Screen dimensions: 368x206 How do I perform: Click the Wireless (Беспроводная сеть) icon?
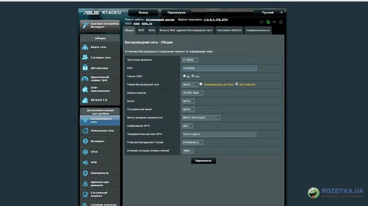[x=85, y=121]
